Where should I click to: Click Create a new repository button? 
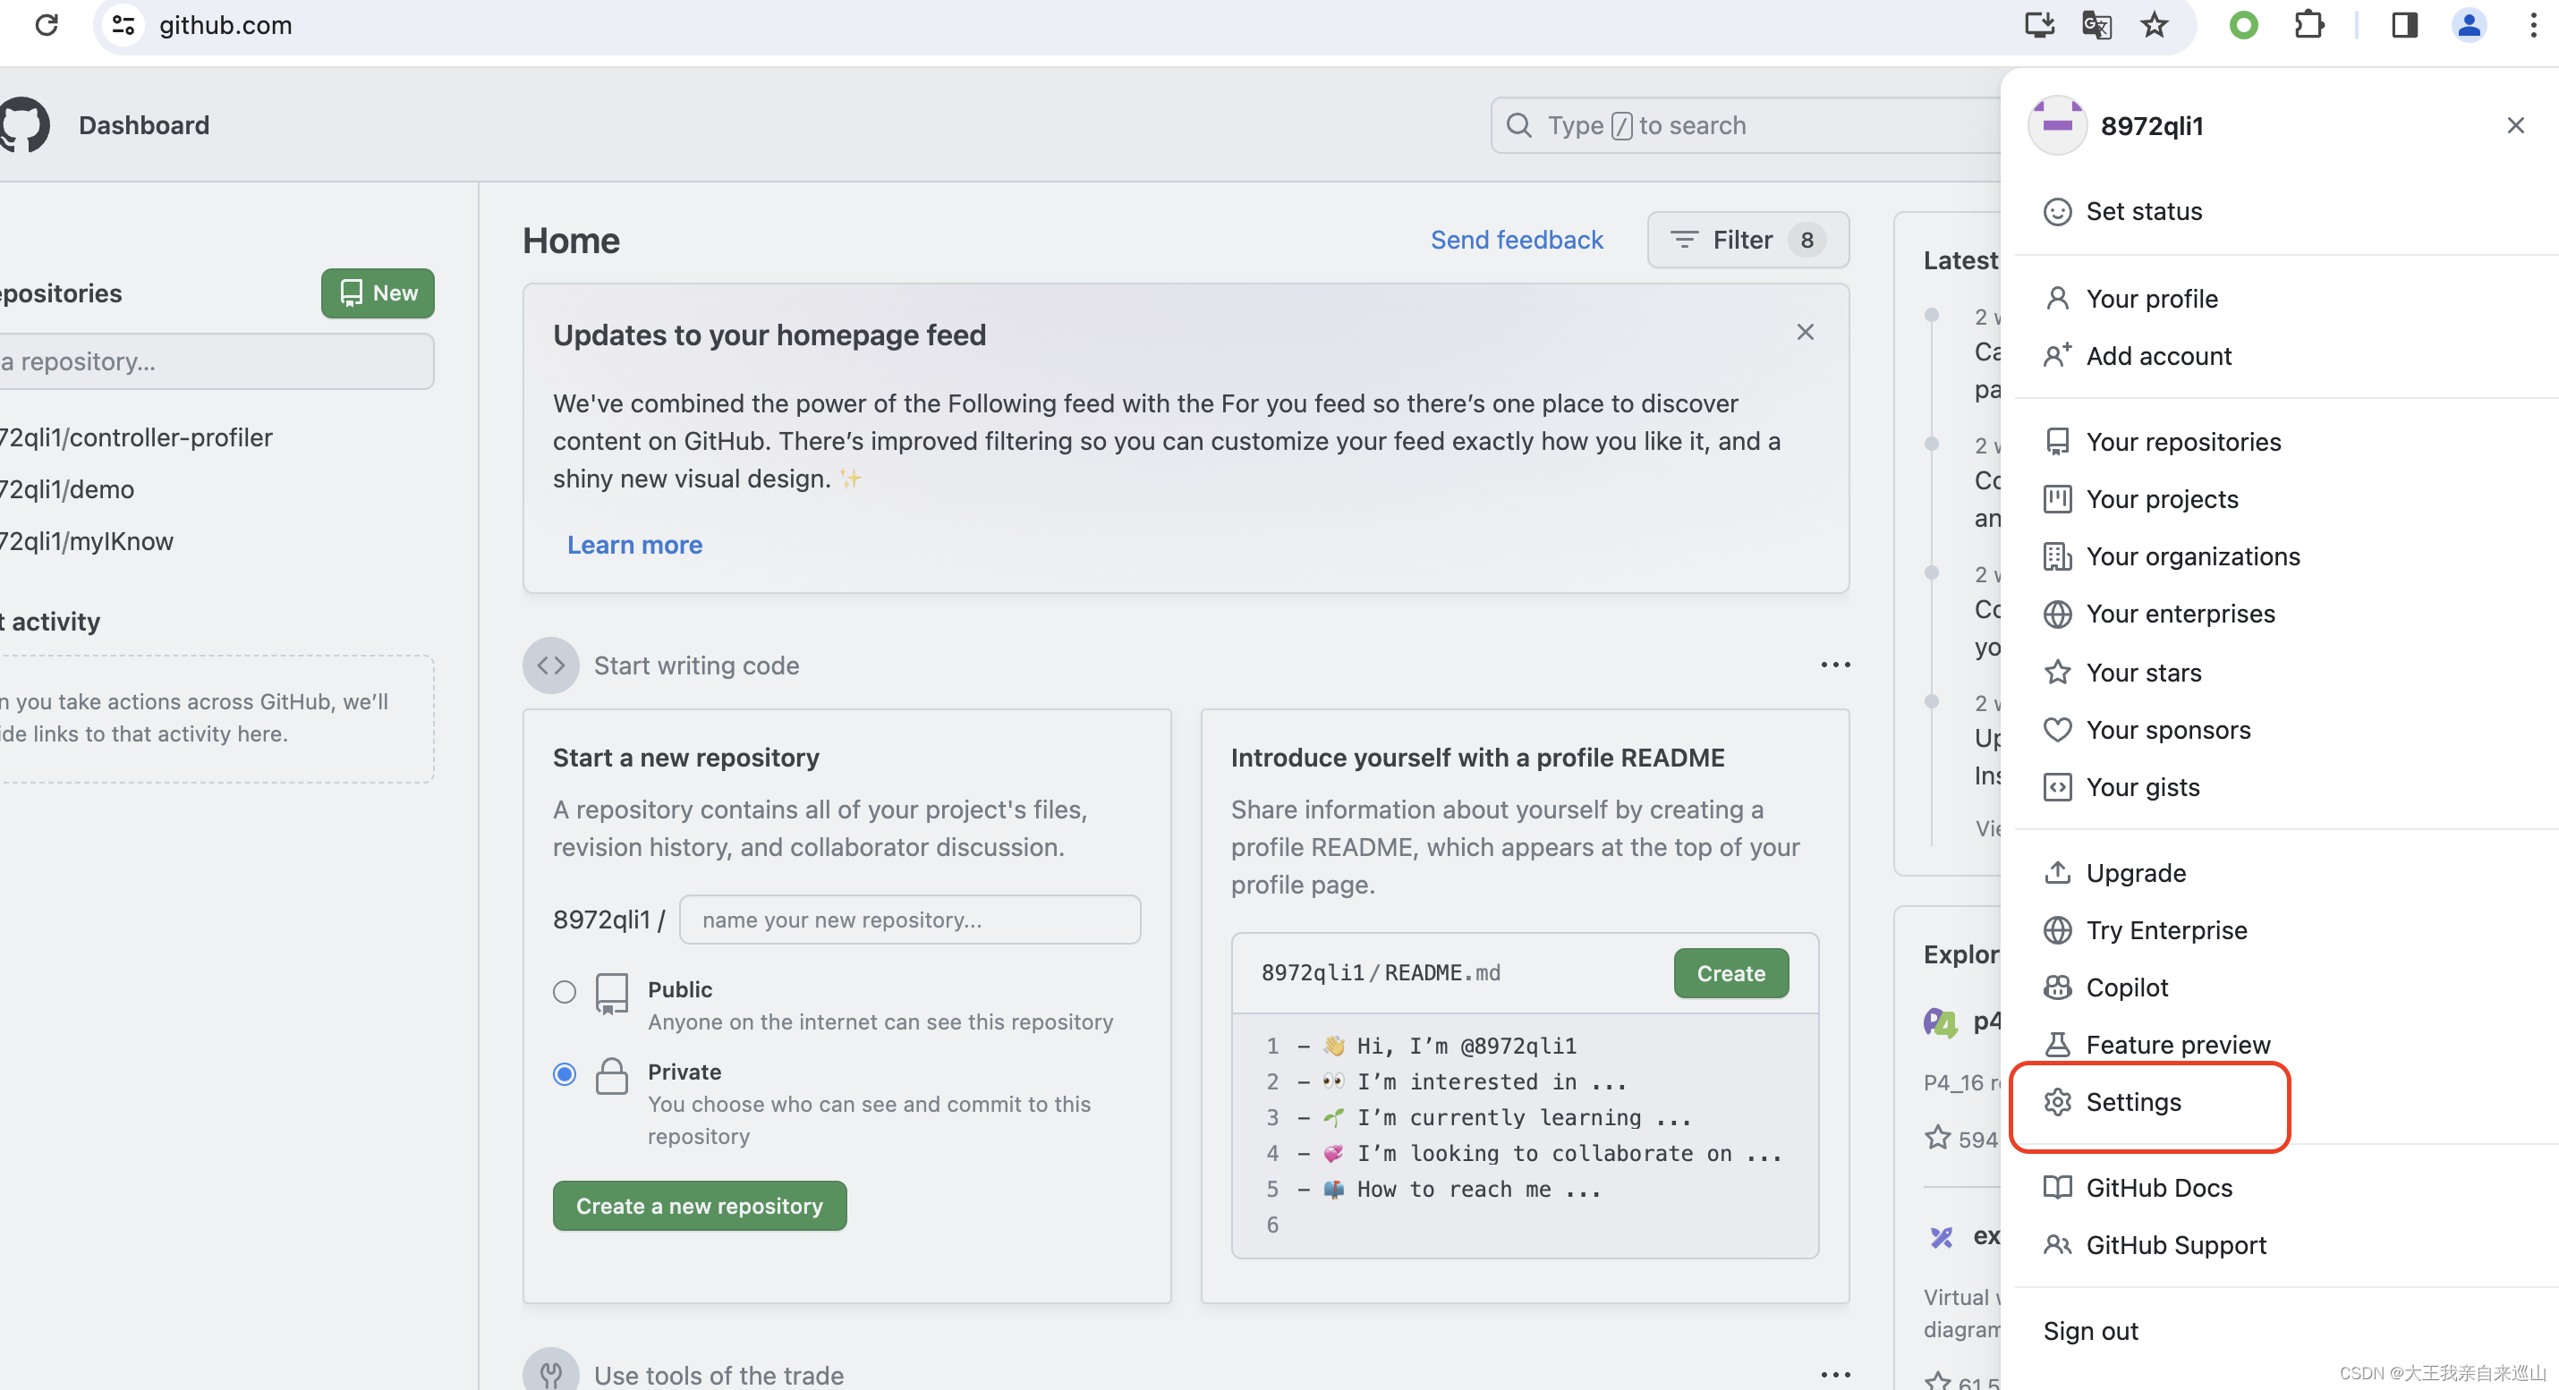(700, 1206)
